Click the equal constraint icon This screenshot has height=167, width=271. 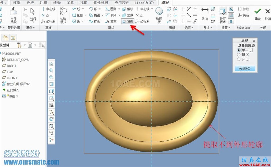tap(195, 15)
